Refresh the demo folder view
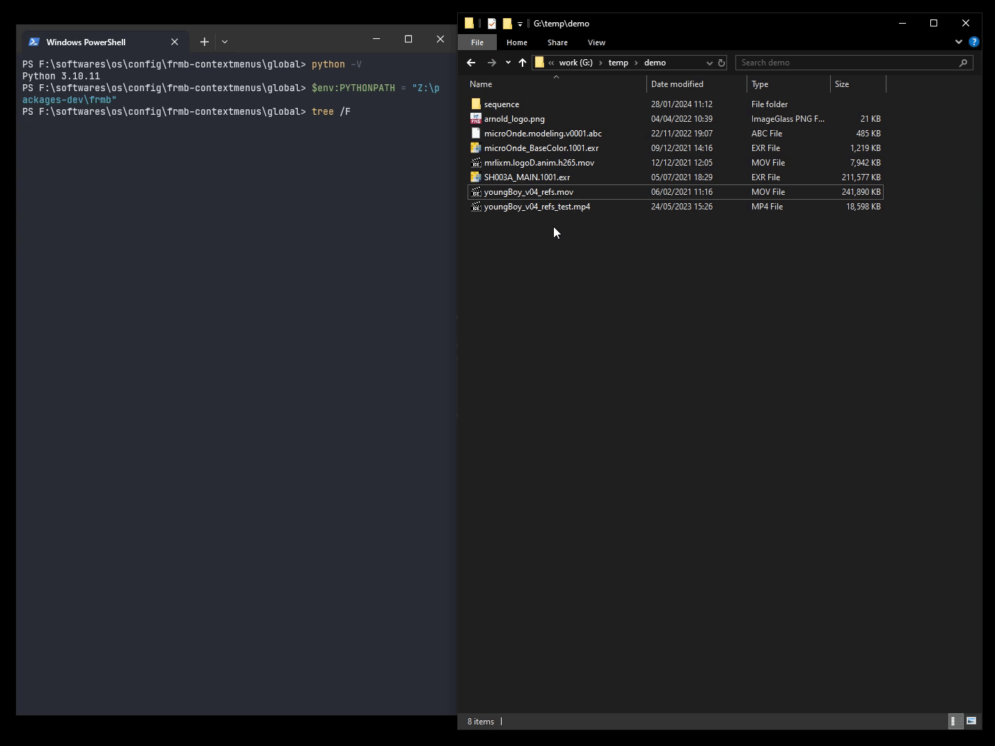This screenshot has height=746, width=995. pyautogui.click(x=722, y=63)
